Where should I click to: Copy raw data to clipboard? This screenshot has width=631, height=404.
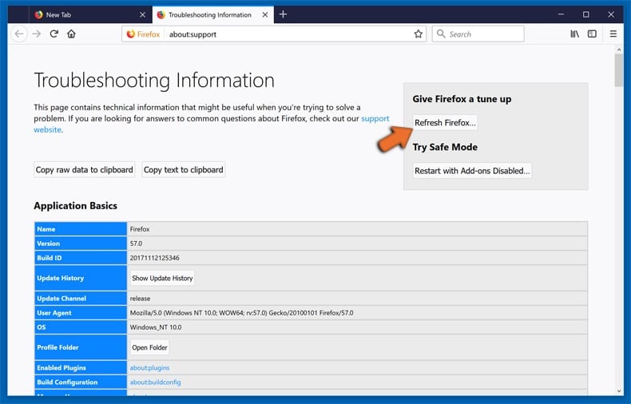(84, 170)
